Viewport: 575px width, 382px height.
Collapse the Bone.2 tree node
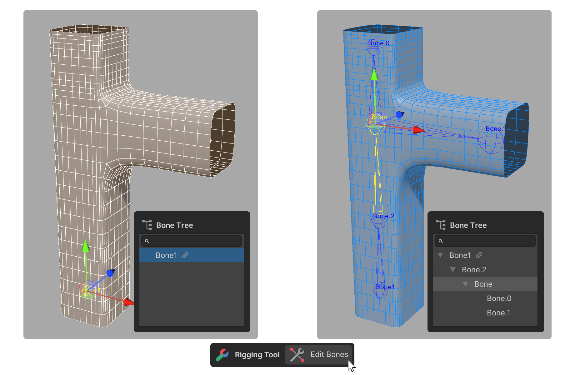click(453, 270)
